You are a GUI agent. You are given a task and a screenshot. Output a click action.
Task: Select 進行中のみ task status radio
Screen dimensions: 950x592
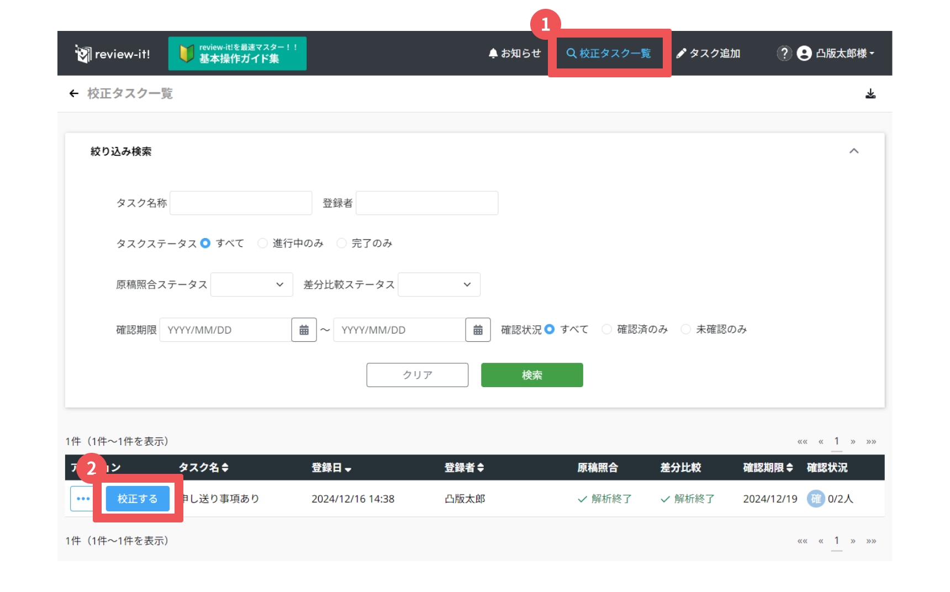263,243
